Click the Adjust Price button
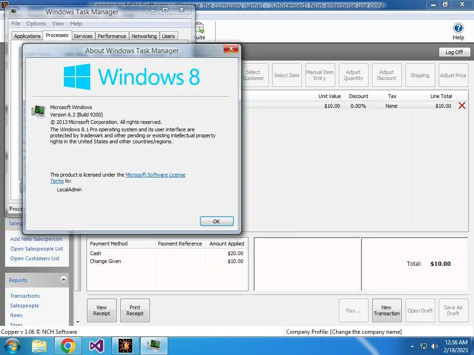The width and height of the screenshot is (474, 355). pyautogui.click(x=453, y=75)
